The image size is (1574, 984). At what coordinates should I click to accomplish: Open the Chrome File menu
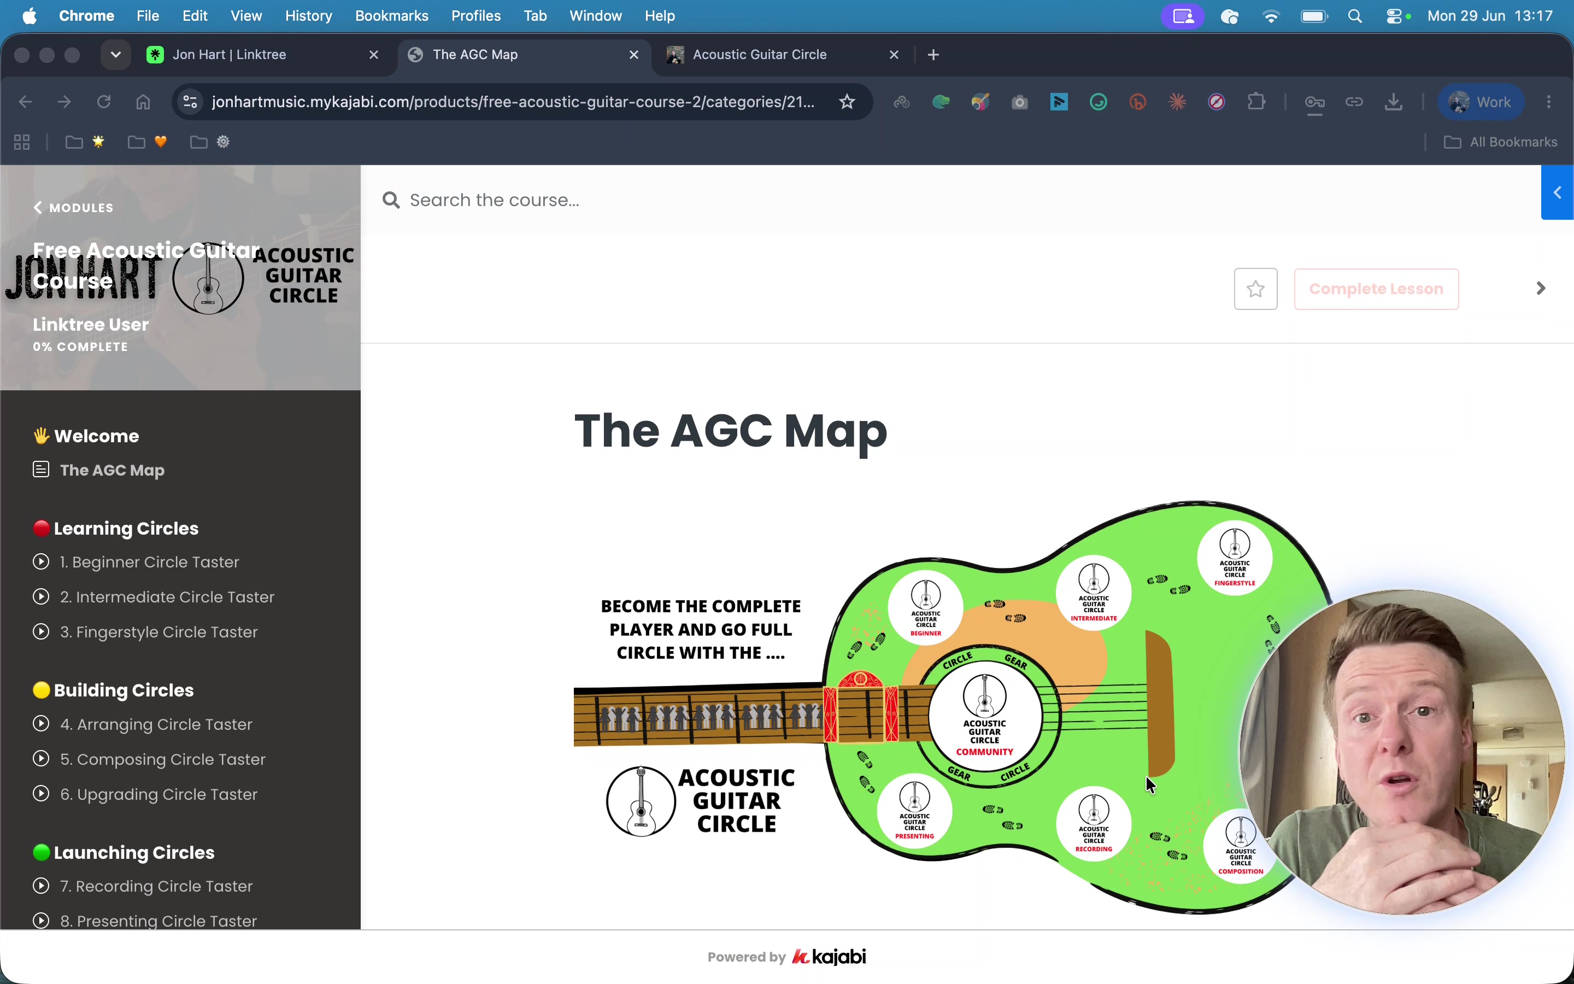(x=148, y=16)
